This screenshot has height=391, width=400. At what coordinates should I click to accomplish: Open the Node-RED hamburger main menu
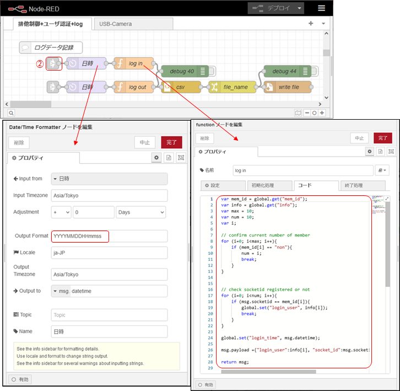(x=321, y=8)
